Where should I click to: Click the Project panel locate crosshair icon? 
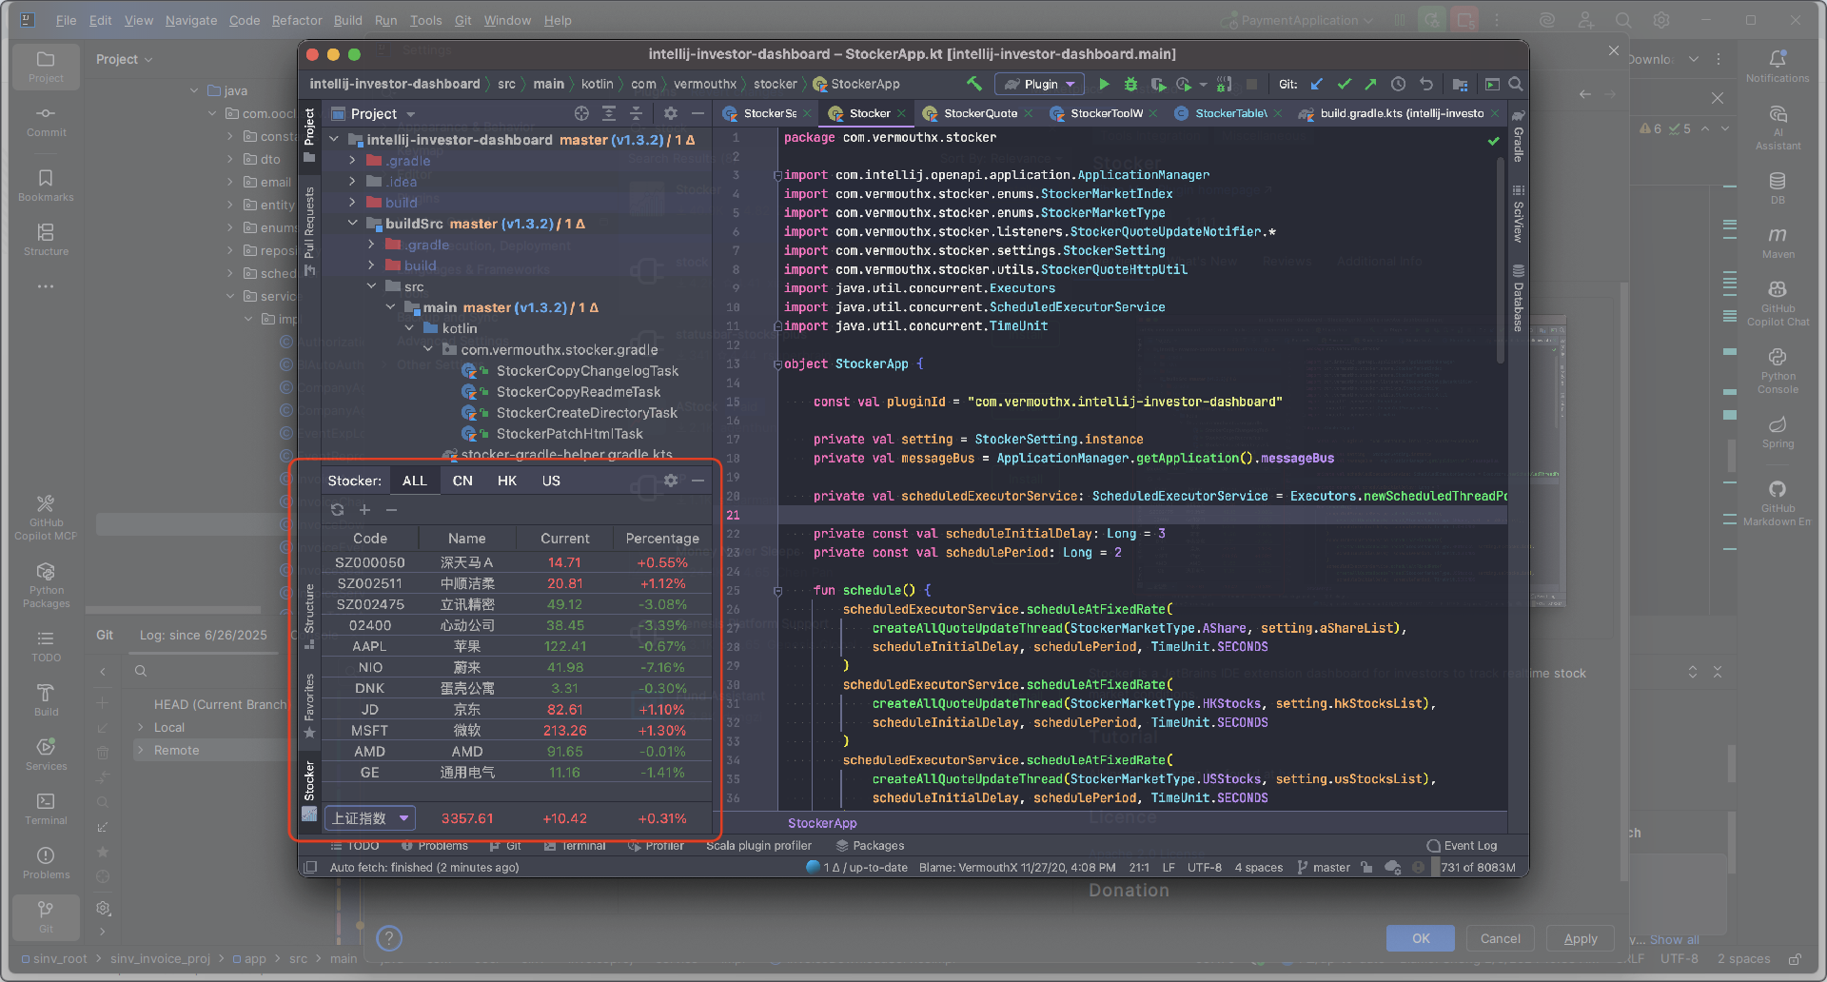pyautogui.click(x=581, y=113)
